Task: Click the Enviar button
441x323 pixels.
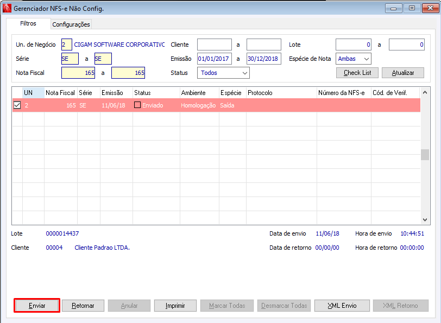Action: (x=37, y=306)
